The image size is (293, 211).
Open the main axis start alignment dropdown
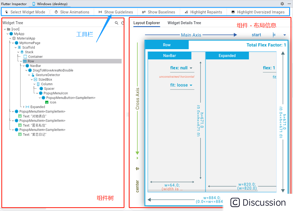pos(284,35)
